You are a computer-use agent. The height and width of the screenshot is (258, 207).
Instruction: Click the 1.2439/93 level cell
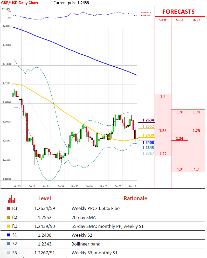(45, 227)
